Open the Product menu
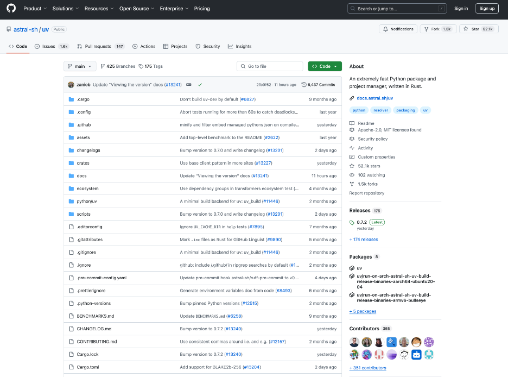The image size is (508, 377). [35, 9]
